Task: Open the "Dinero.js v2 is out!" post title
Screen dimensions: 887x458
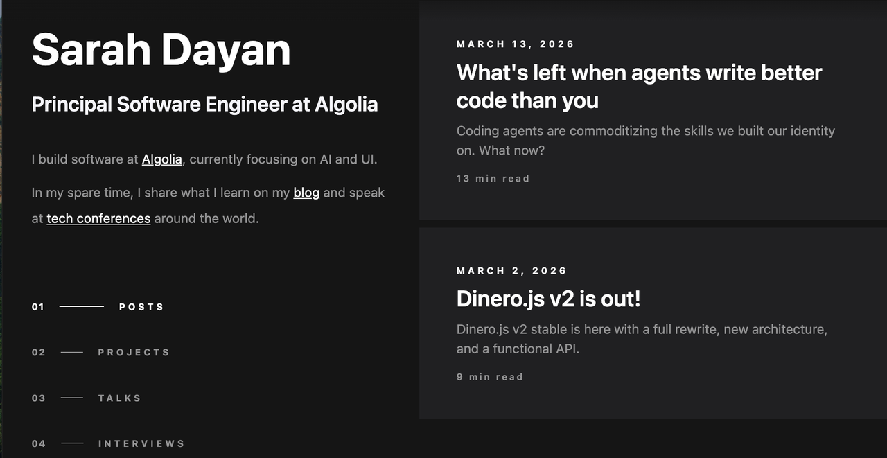Action: [x=548, y=299]
